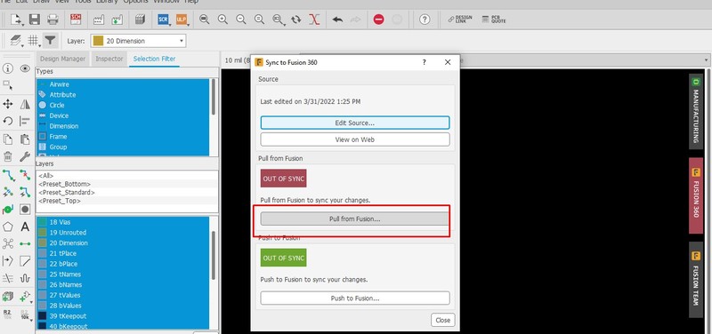Screen dimensions: 712x334
Task: Select the Mirror tool icon
Action: coord(25,104)
